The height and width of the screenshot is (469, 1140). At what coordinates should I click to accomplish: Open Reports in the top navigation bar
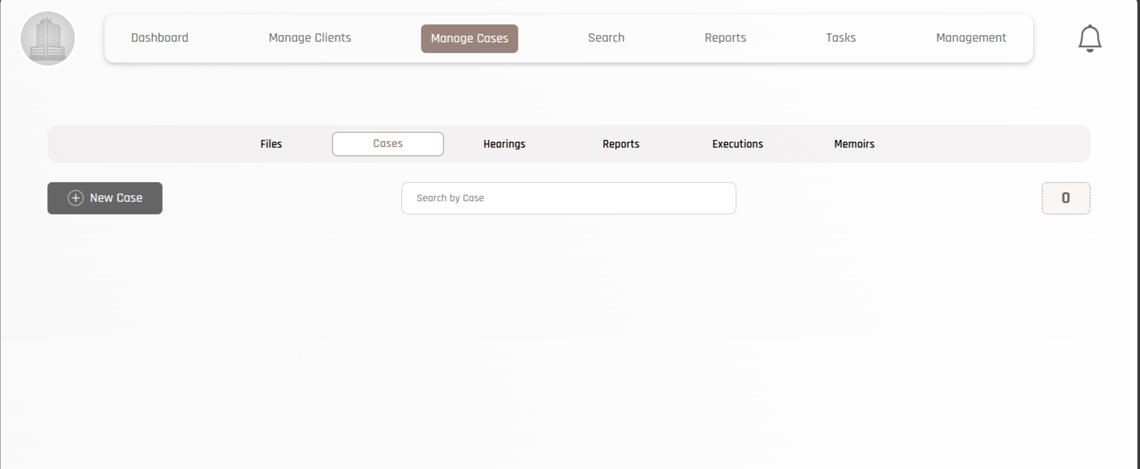click(725, 38)
